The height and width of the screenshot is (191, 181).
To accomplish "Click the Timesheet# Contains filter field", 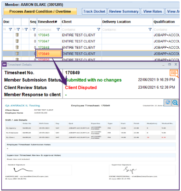I will (47, 29).
